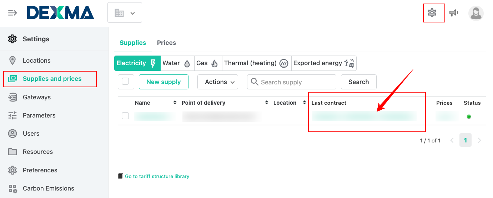Focus the Search supply field
Viewport: 493px width, 198px height.
click(292, 82)
